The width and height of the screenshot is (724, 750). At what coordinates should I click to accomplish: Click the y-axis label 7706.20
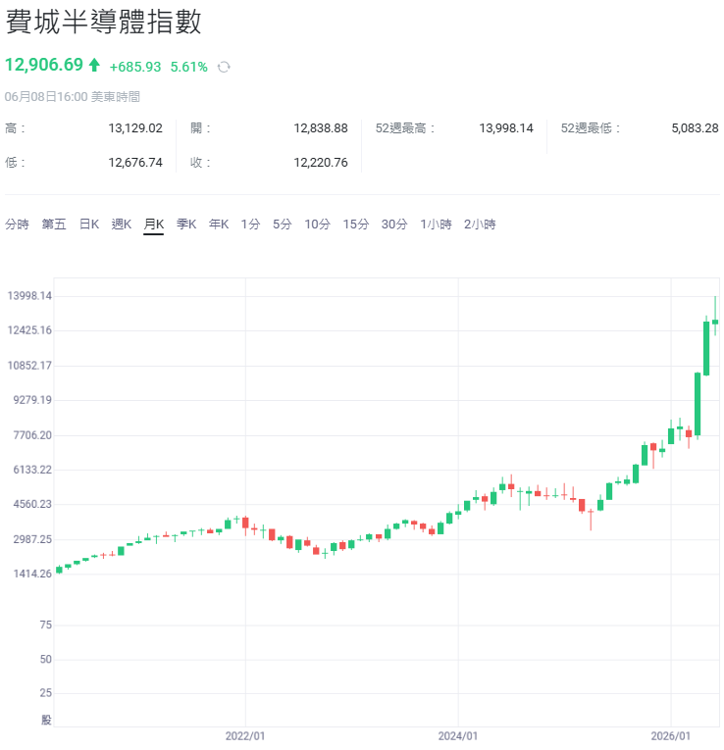pos(32,435)
